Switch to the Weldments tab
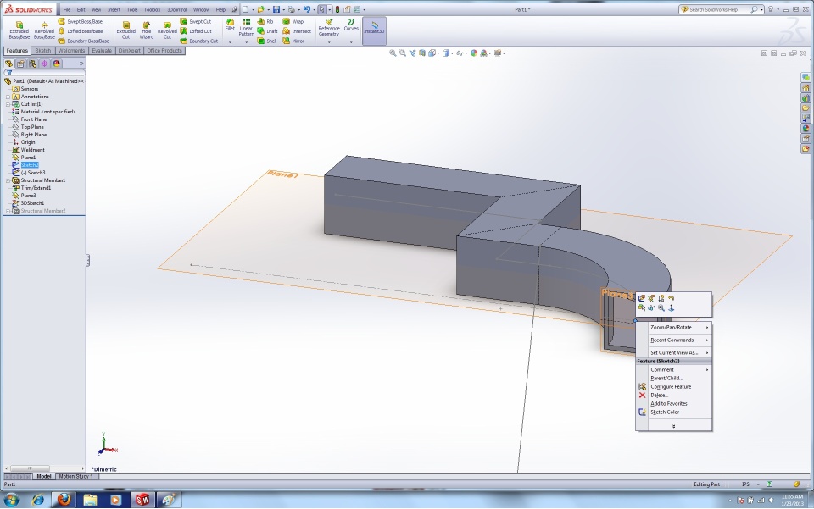The height and width of the screenshot is (509, 814). 71,51
